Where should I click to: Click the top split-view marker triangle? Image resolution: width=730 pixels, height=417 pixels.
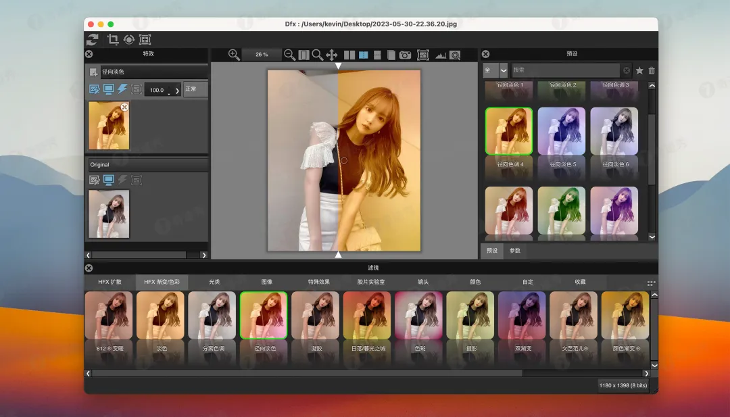pyautogui.click(x=339, y=66)
